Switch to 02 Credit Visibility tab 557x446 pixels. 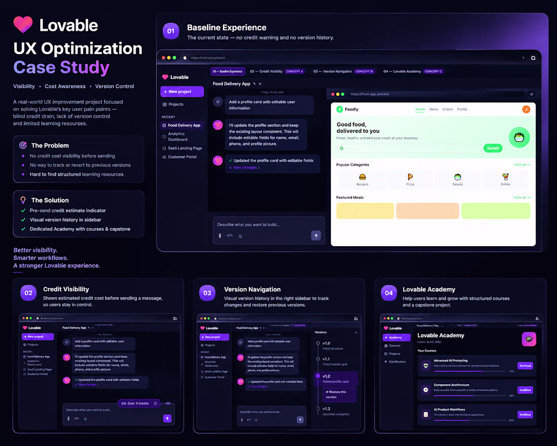276,71
